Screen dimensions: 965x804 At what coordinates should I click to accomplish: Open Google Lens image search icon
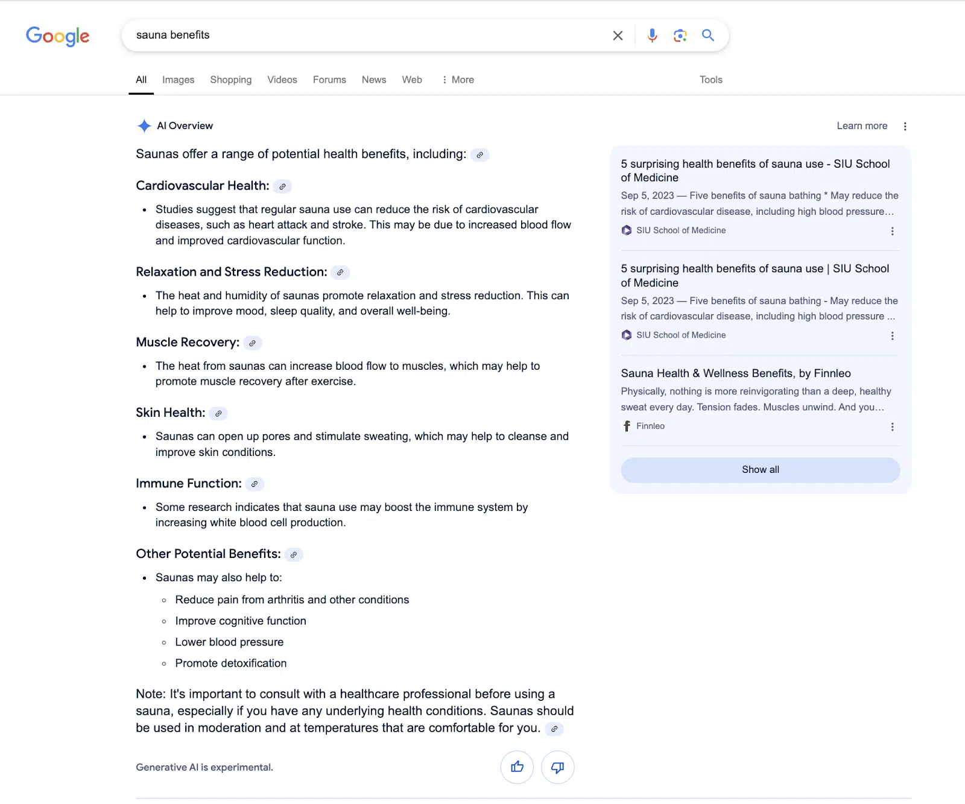click(680, 36)
